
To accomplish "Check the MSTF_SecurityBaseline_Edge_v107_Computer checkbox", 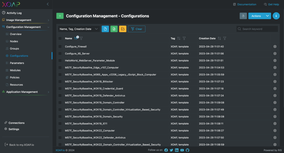I will (60, 68).
